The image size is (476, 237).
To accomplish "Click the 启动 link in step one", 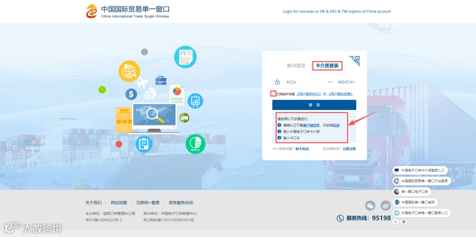I will [x=336, y=125].
